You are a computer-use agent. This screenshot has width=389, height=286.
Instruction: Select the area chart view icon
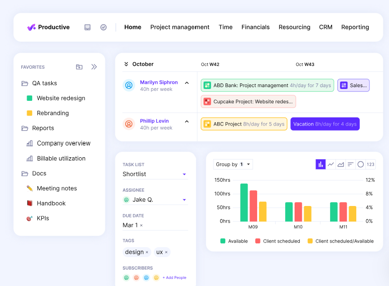pos(341,164)
